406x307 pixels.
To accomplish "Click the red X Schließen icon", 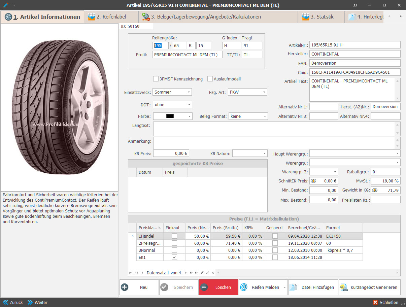I will [375, 302].
